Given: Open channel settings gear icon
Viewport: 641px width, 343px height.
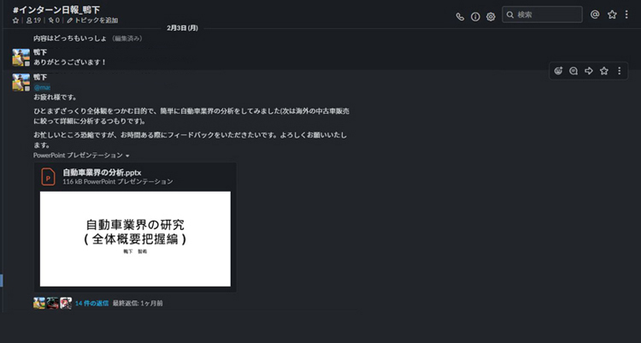Looking at the screenshot, I should [x=491, y=17].
